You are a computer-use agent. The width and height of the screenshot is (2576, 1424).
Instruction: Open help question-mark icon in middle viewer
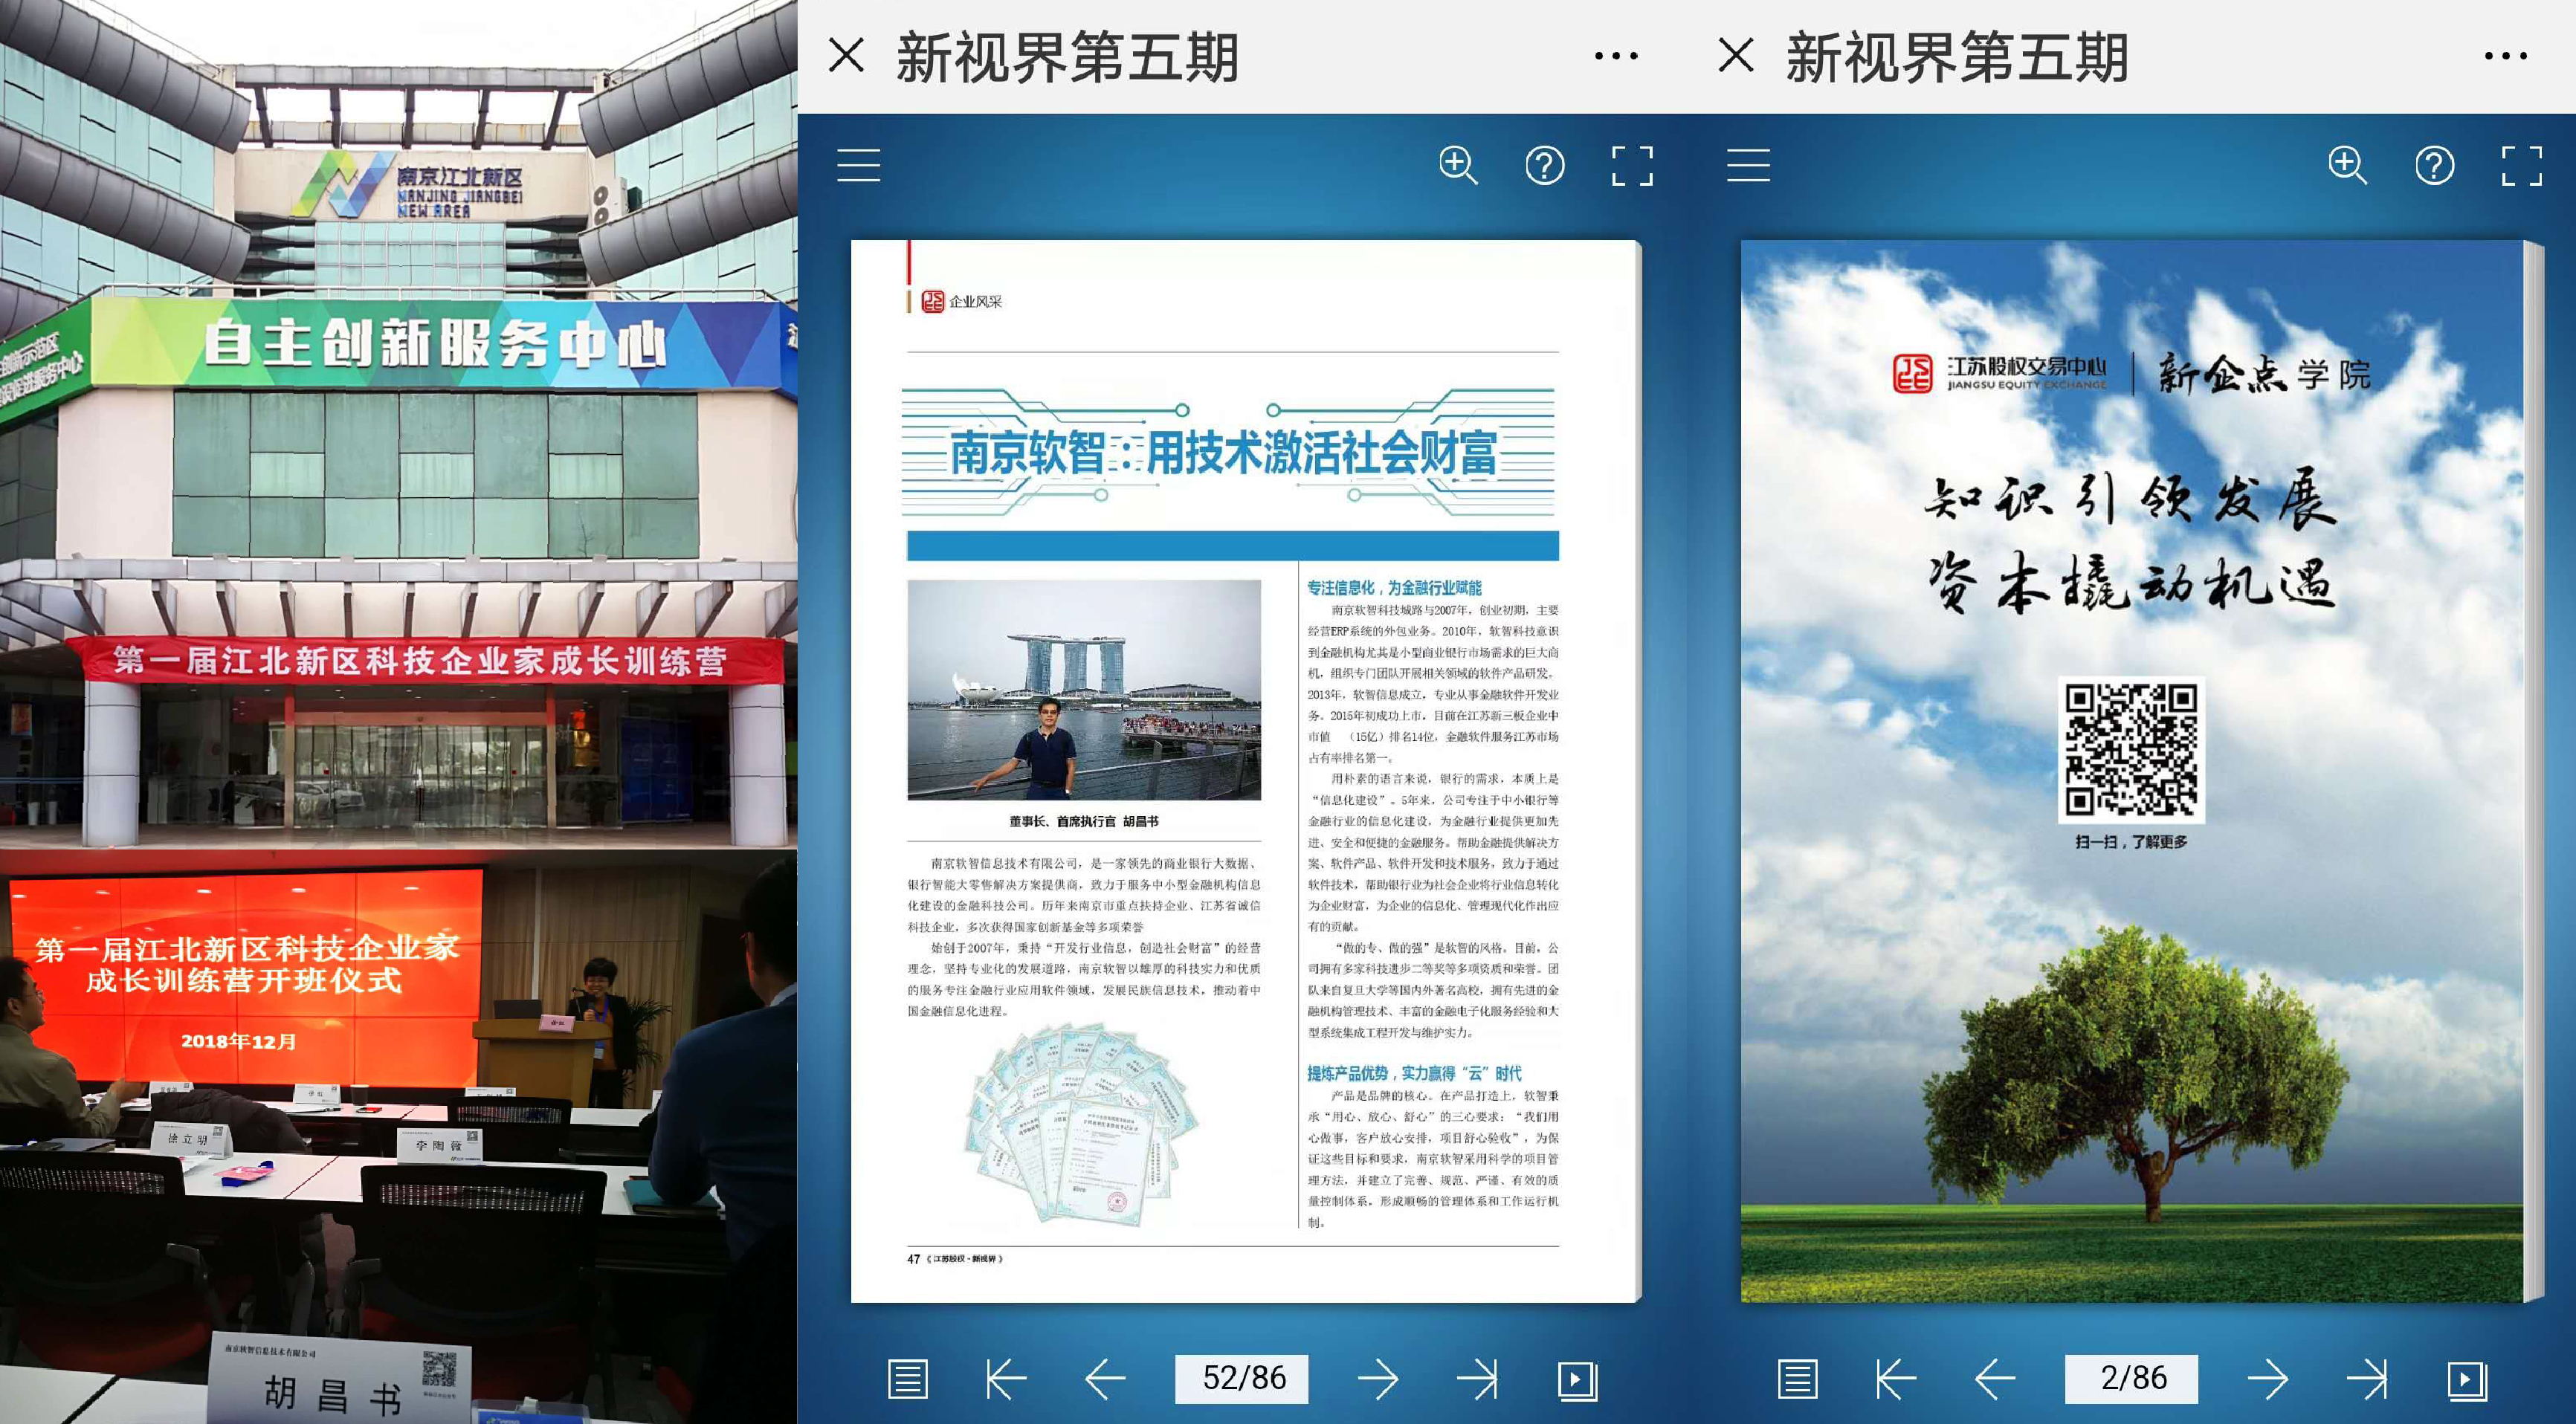coord(1545,165)
